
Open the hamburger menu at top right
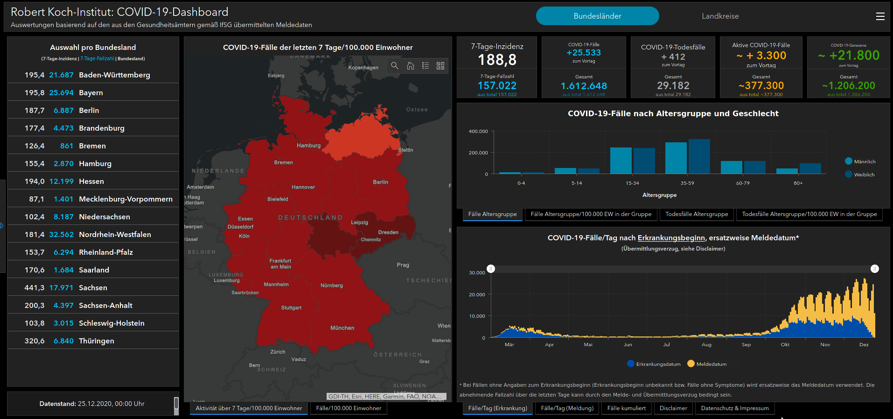click(x=880, y=16)
